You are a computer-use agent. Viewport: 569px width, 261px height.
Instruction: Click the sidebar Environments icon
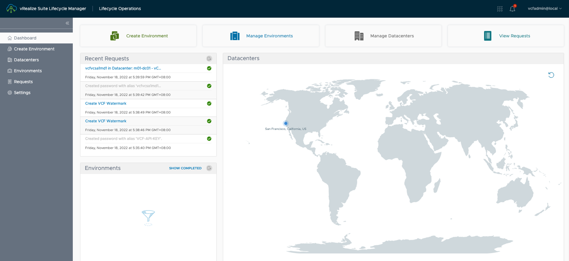pos(10,71)
